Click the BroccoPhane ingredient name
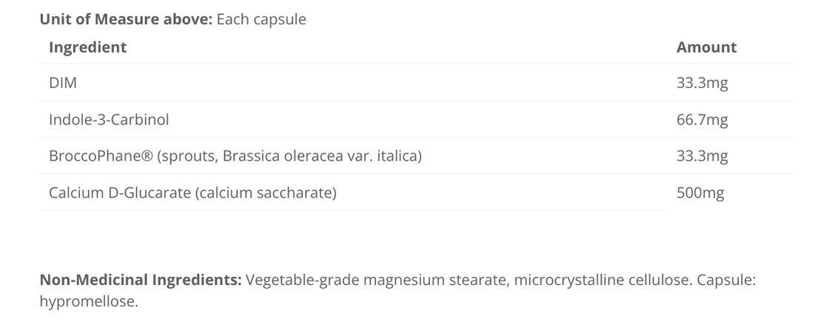 (x=93, y=156)
